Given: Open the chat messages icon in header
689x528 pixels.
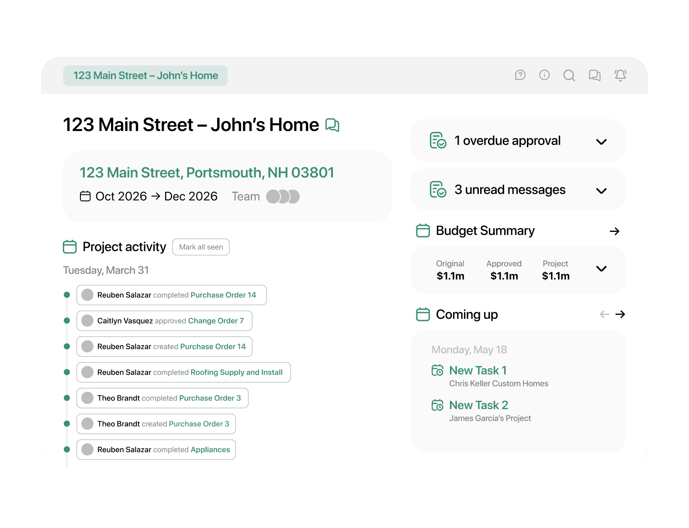Looking at the screenshot, I should [595, 76].
